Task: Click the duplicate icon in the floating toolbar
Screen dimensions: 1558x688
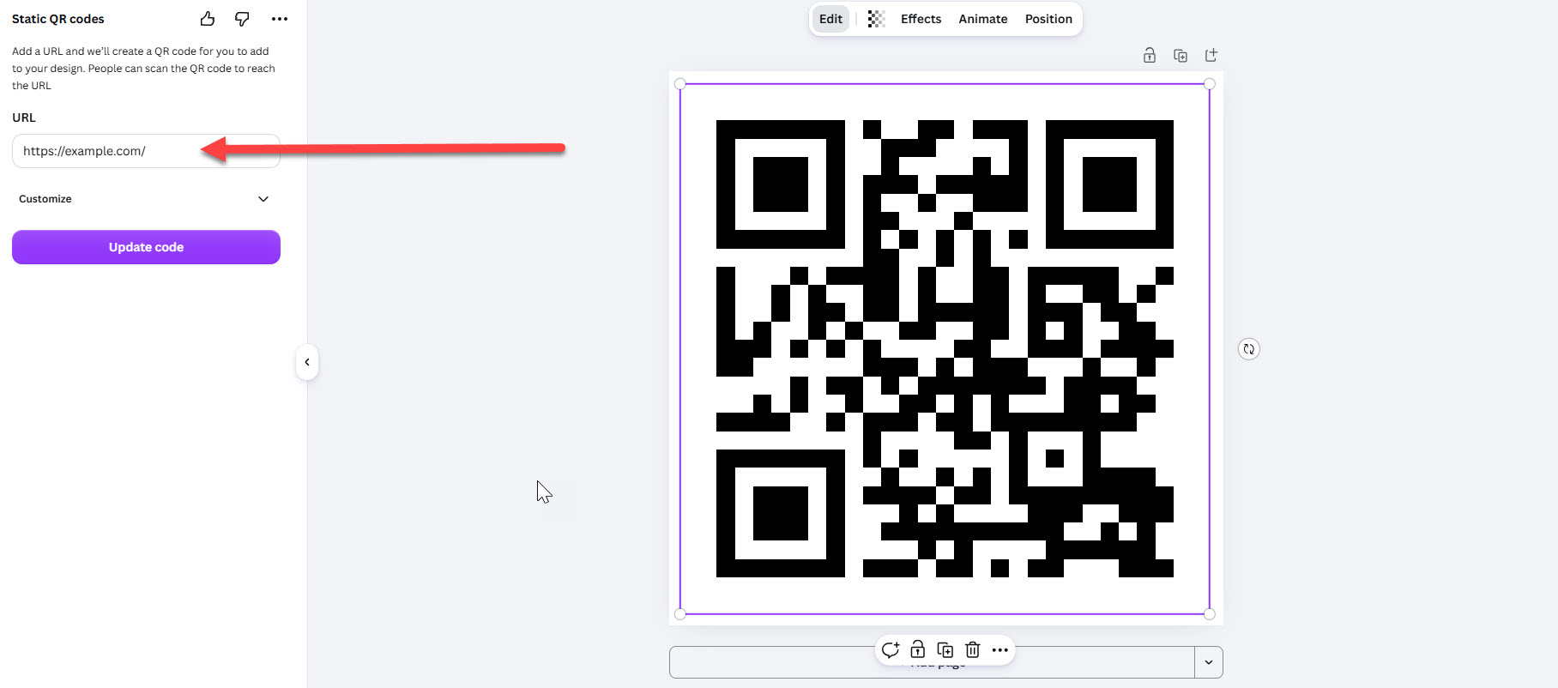Action: [x=945, y=649]
